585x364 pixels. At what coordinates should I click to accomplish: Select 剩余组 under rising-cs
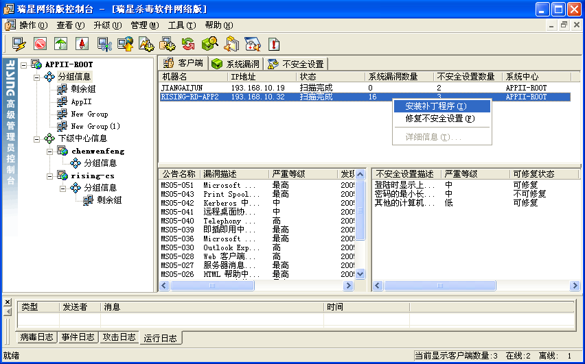109,200
